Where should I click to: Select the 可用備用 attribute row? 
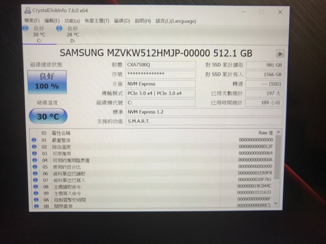(x=153, y=154)
